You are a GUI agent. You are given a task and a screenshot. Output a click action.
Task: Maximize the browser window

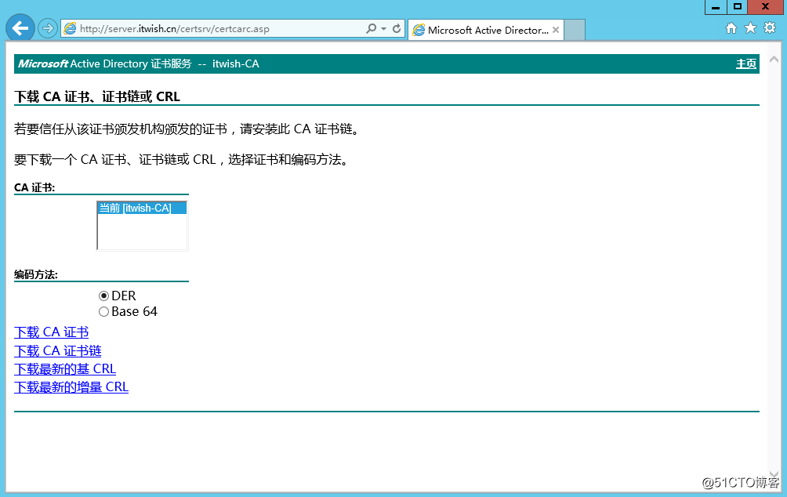click(x=738, y=7)
